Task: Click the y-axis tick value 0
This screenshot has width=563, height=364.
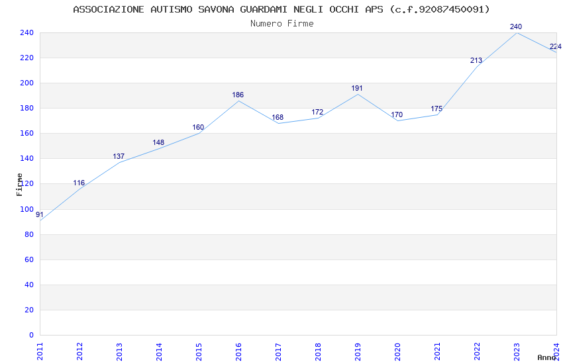Action: click(31, 335)
